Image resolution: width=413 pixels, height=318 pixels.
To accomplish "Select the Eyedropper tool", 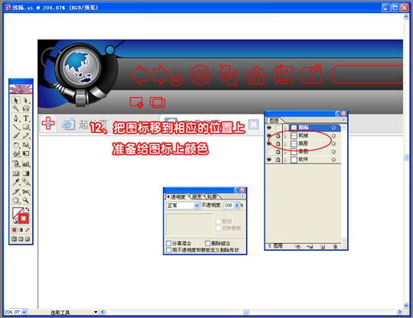I will pyautogui.click(x=16, y=182).
